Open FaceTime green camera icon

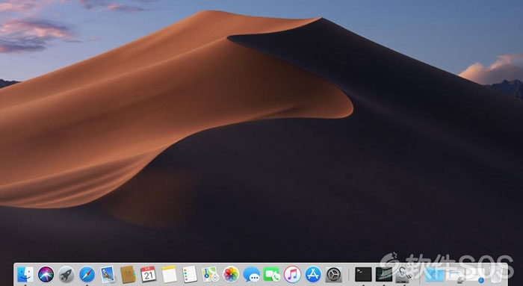click(272, 274)
